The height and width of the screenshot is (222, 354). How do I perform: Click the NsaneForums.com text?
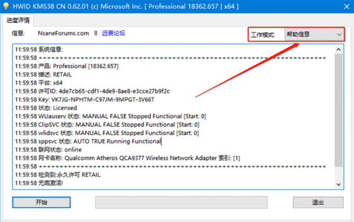click(63, 33)
